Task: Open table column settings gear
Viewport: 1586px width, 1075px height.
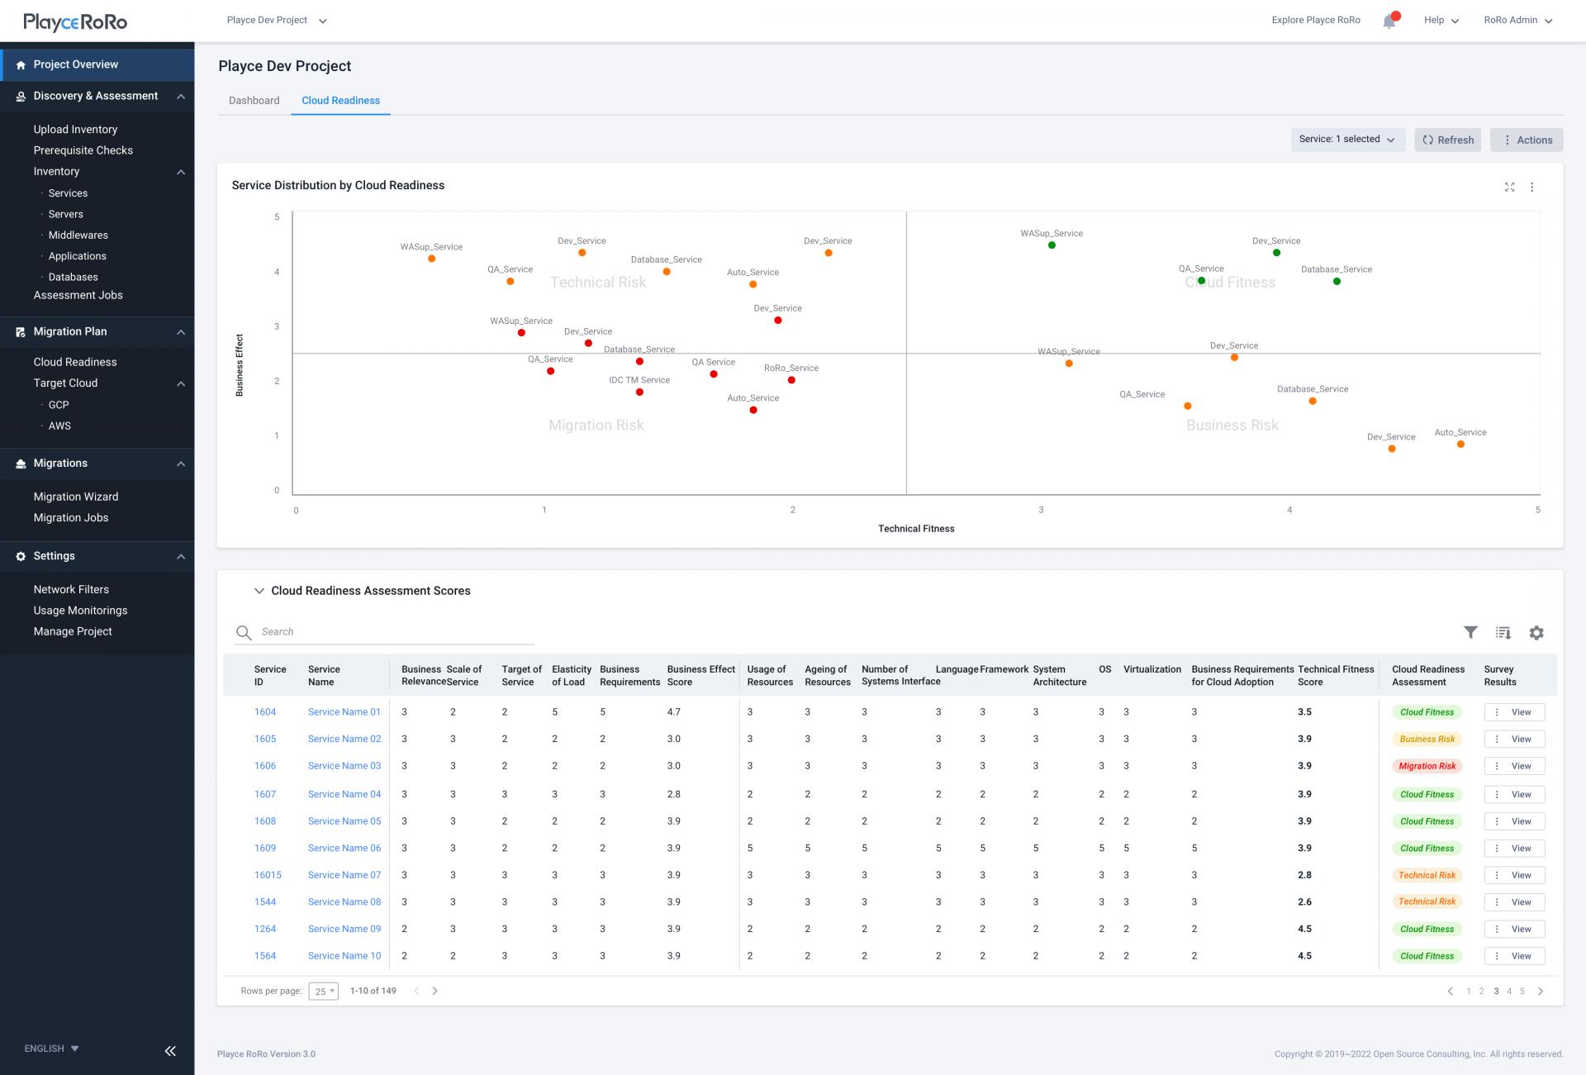Action: (x=1536, y=632)
